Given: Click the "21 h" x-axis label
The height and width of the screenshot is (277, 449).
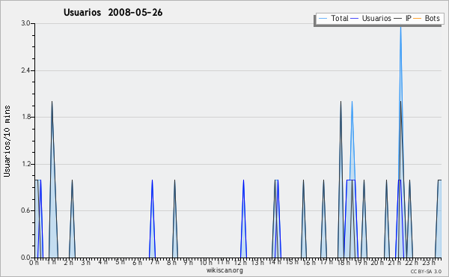Looking at the screenshot, I should point(395,263).
